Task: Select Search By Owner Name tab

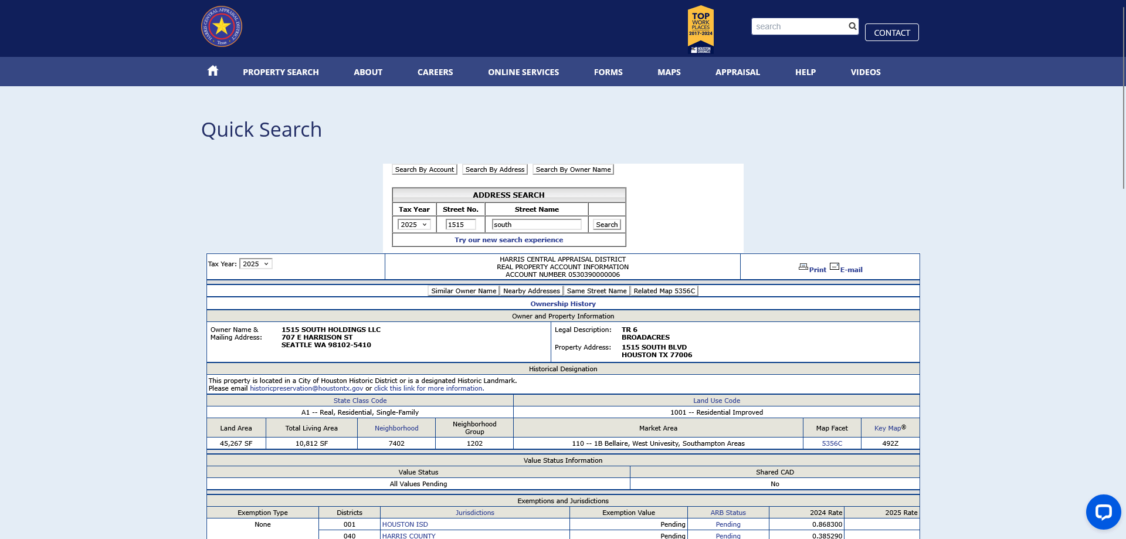Action: pyautogui.click(x=573, y=170)
